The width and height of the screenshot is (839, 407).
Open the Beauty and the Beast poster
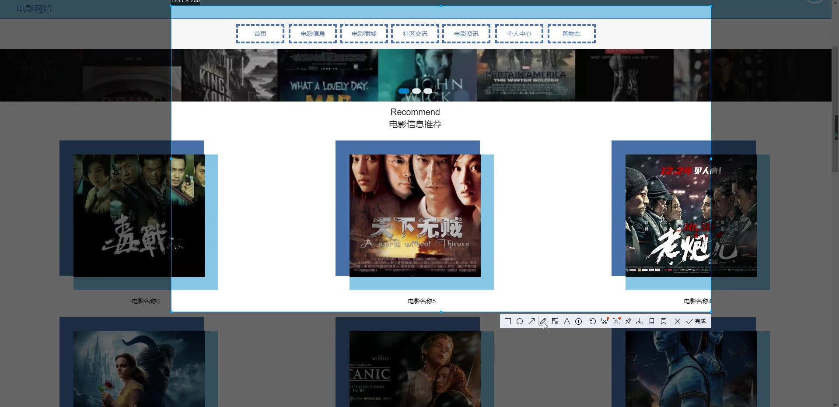click(x=139, y=369)
